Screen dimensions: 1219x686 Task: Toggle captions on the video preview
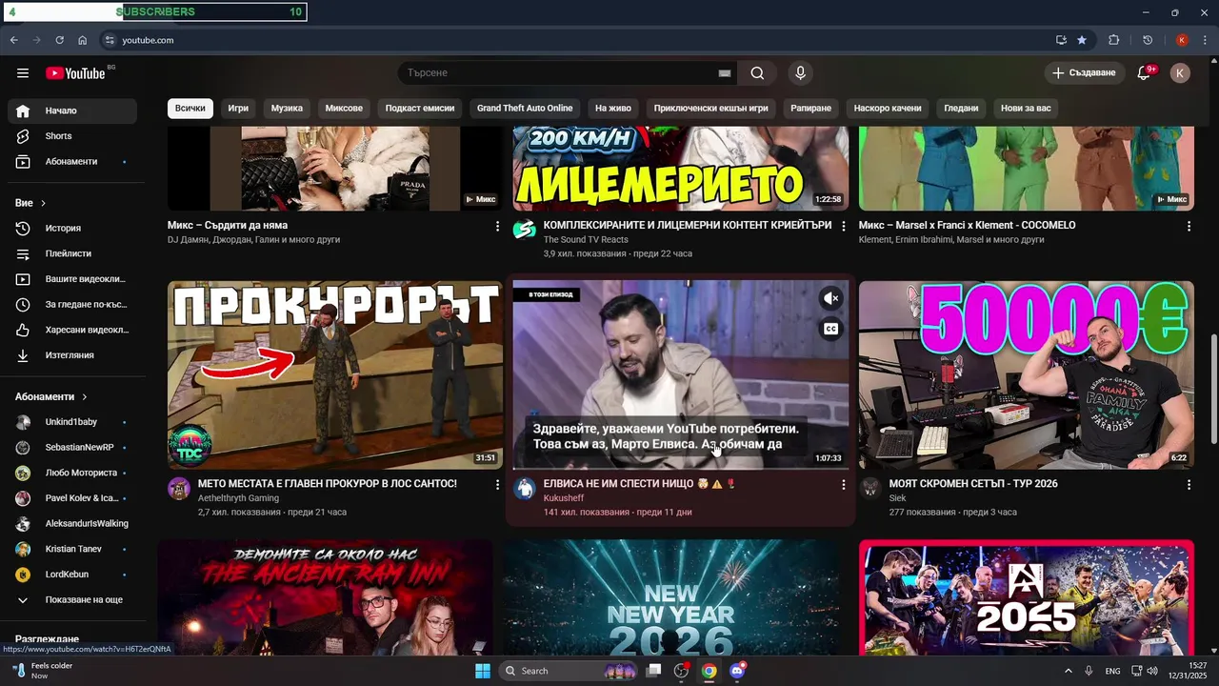click(x=830, y=329)
